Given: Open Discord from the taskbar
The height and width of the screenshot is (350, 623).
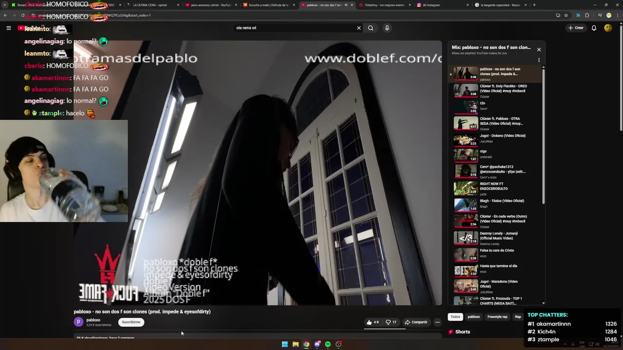Looking at the screenshot, I should point(317,344).
